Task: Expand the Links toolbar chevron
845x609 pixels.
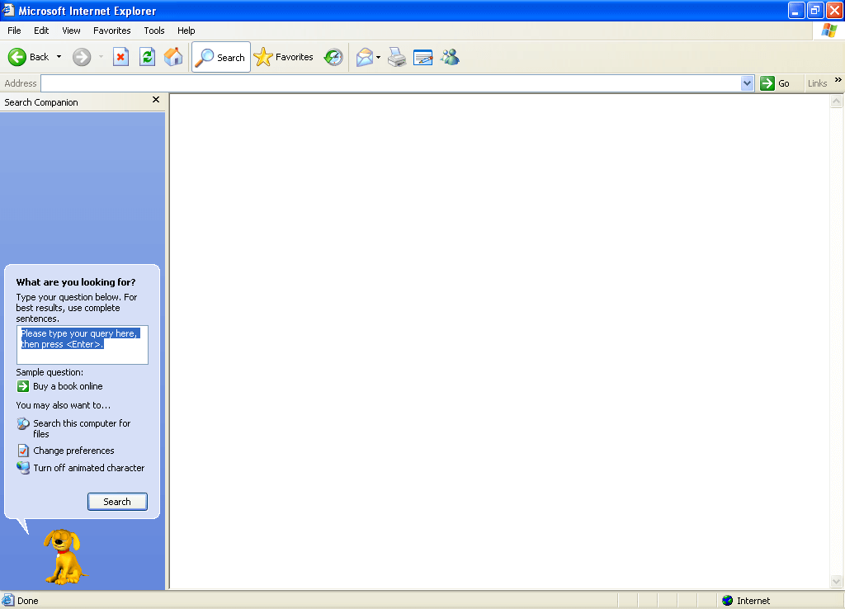Action: [838, 80]
